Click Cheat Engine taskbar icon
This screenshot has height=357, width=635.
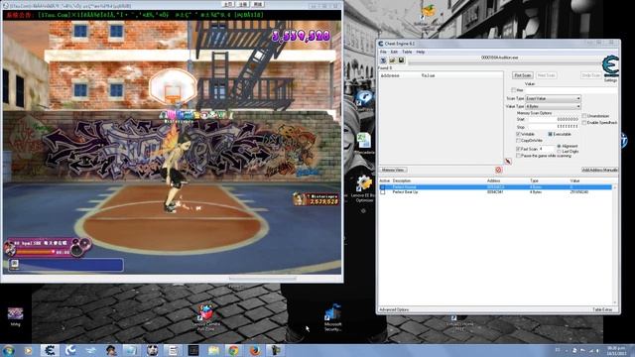(x=50, y=350)
